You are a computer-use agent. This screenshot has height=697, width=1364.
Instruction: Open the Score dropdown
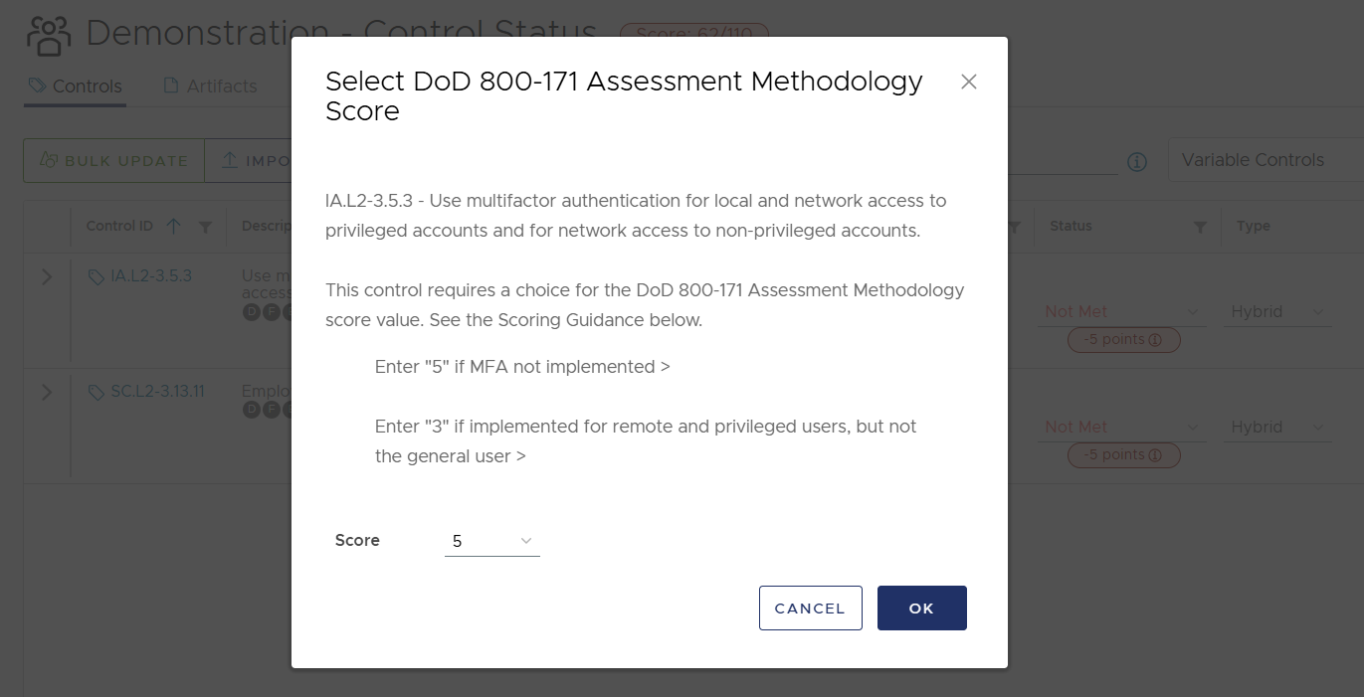point(492,541)
